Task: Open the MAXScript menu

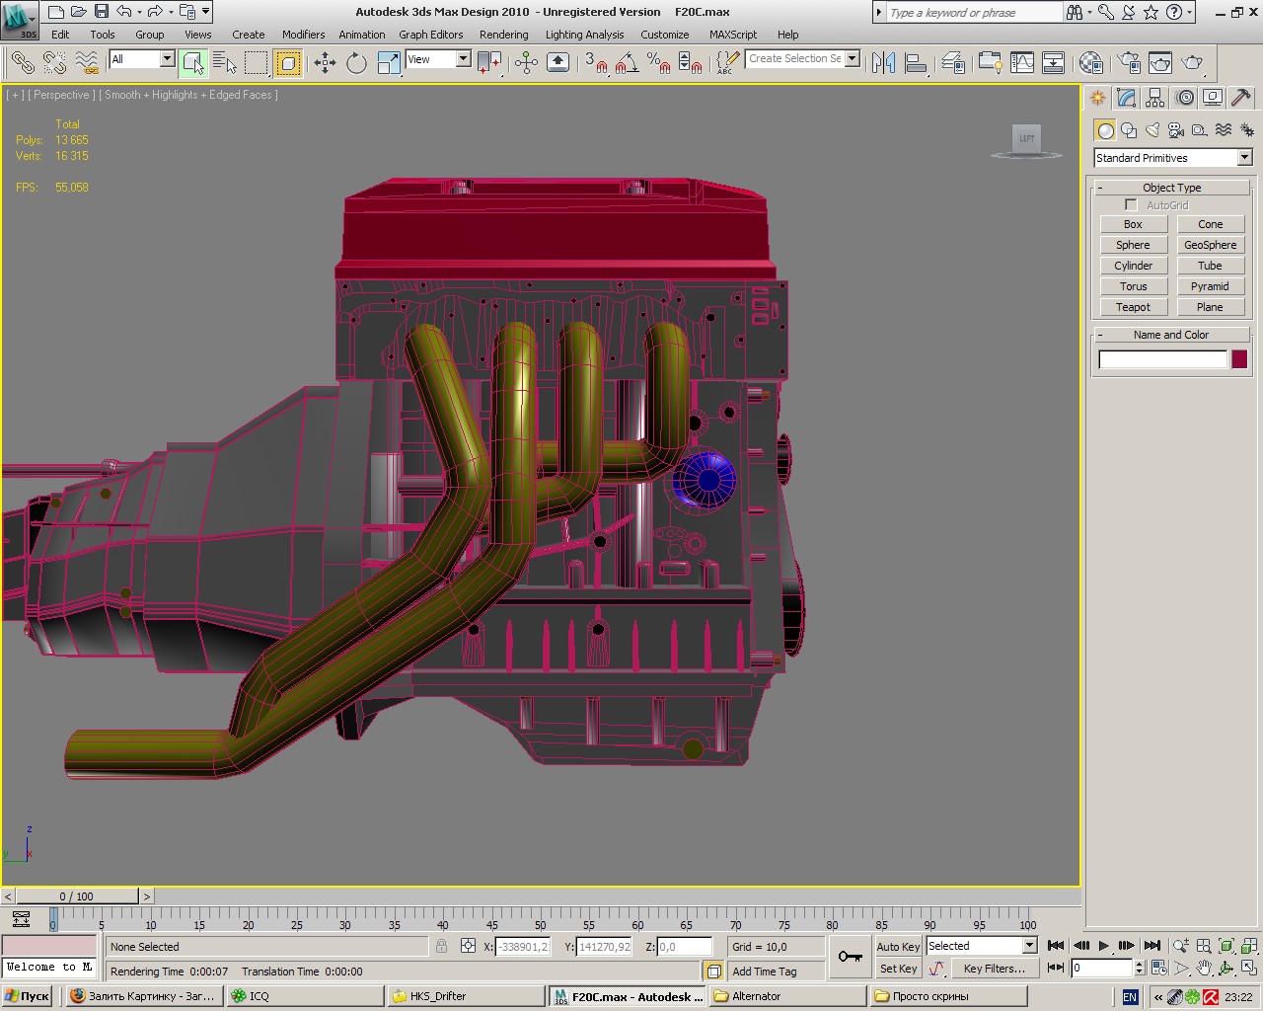Action: click(733, 35)
